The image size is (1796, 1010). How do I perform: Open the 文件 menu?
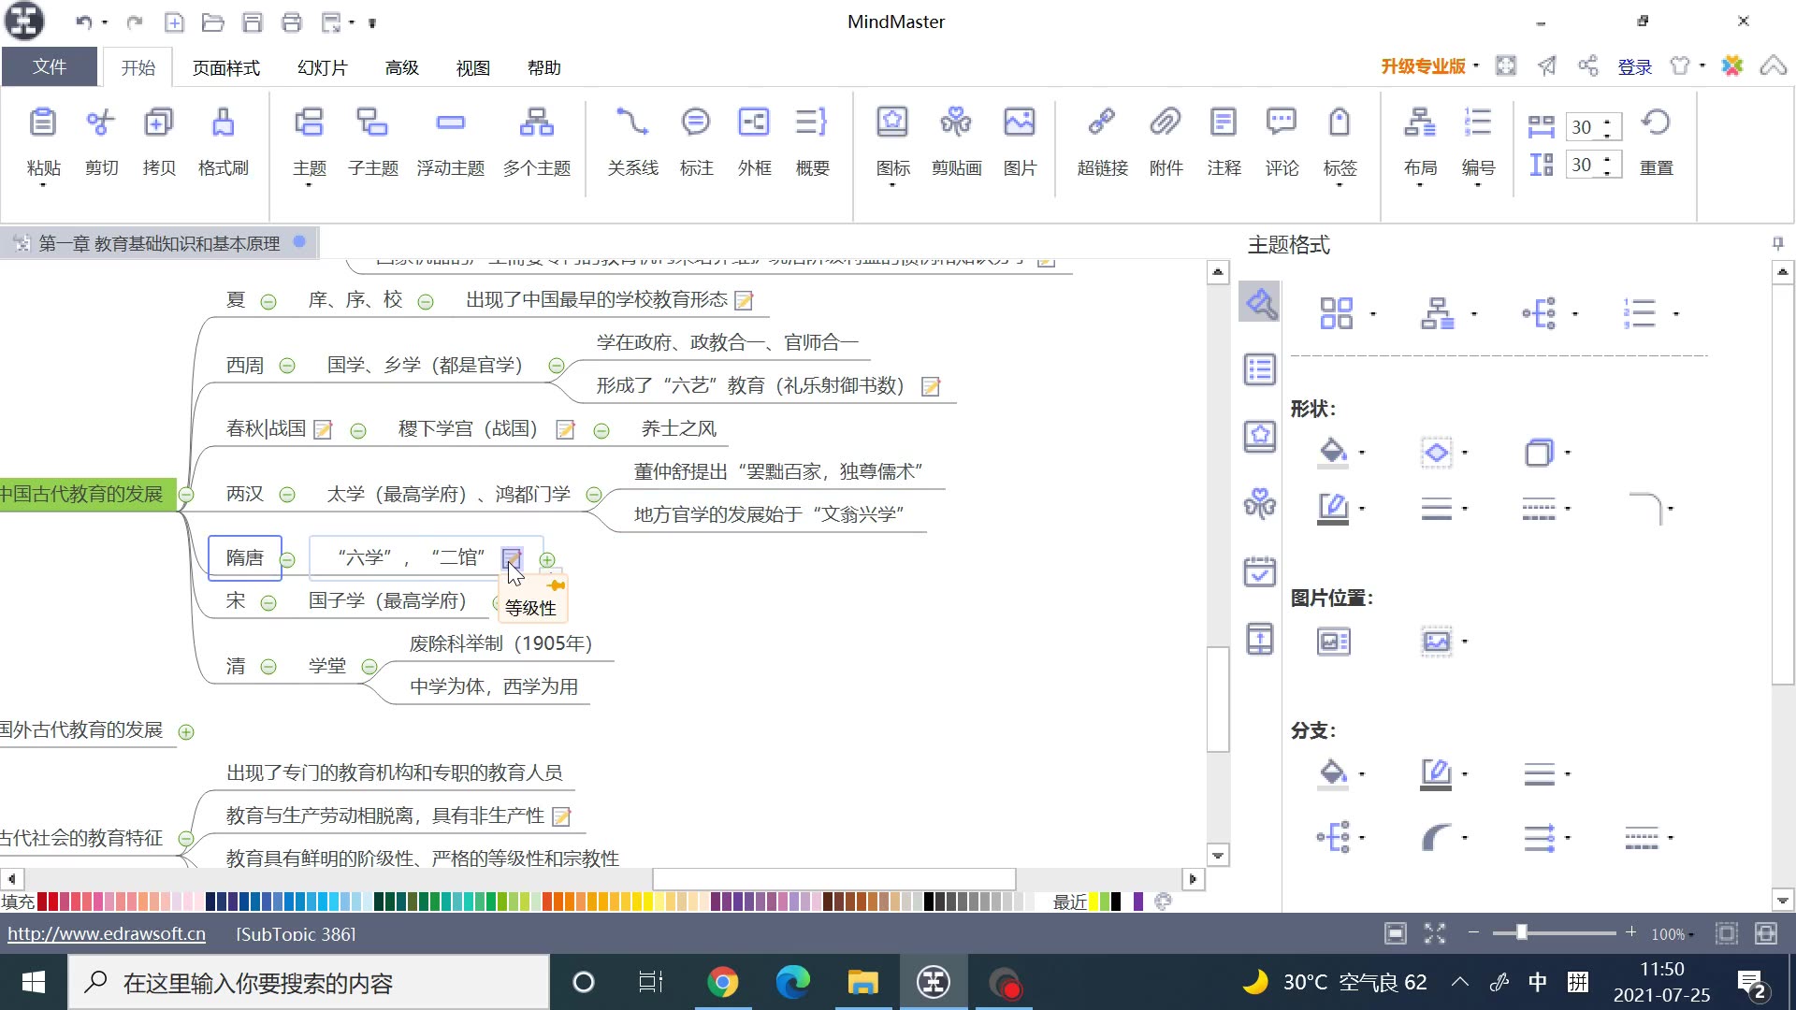click(50, 67)
